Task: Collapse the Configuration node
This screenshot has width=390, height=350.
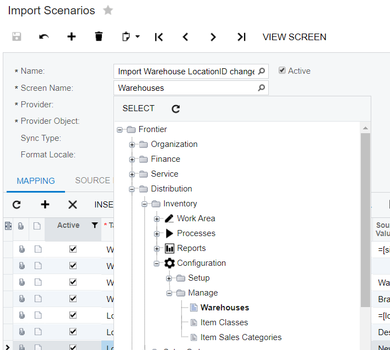Action: pos(157,264)
